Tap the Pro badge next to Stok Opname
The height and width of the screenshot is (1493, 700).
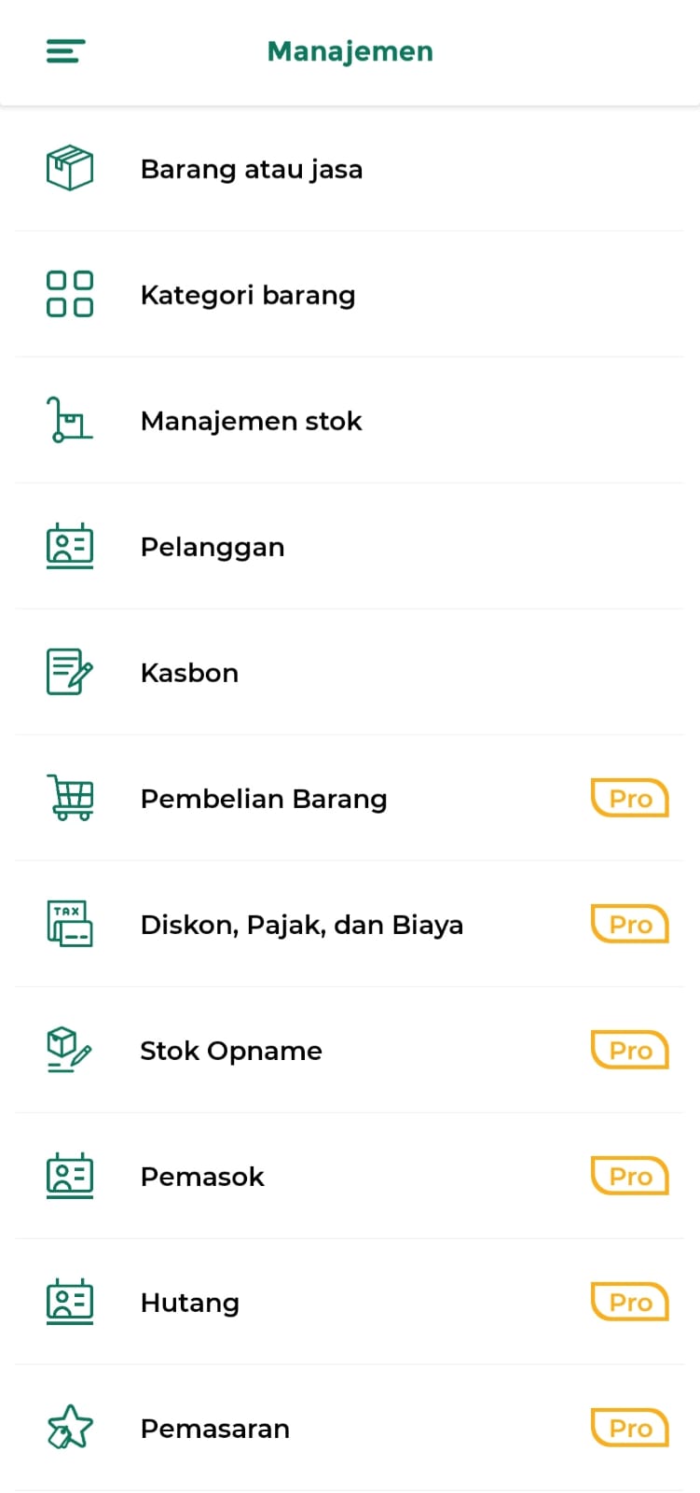[x=630, y=1051]
